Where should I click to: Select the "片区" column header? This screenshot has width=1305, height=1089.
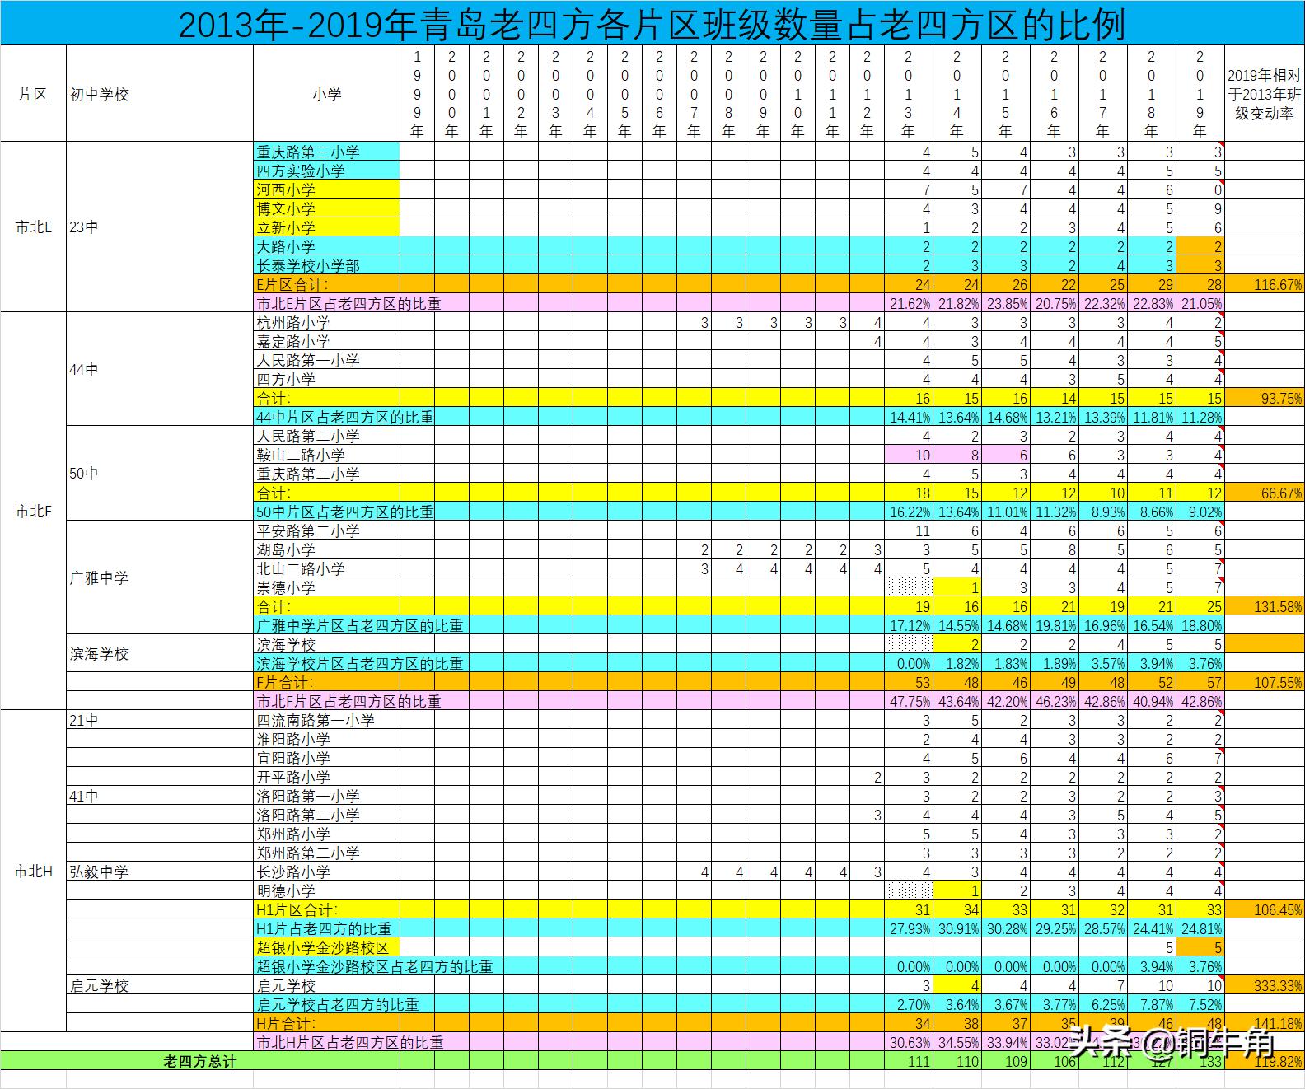tap(33, 94)
